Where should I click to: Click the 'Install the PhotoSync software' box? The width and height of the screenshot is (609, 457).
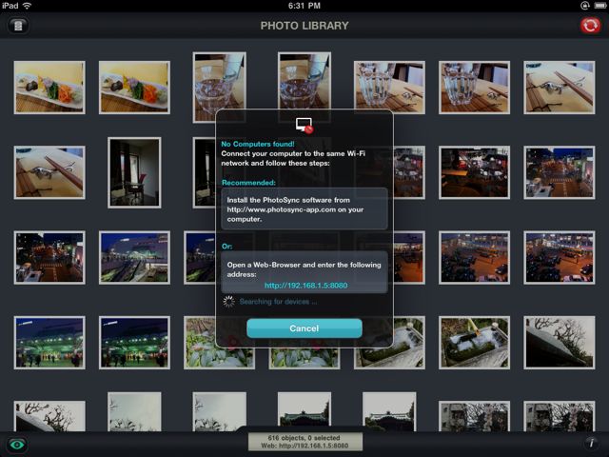tap(304, 209)
